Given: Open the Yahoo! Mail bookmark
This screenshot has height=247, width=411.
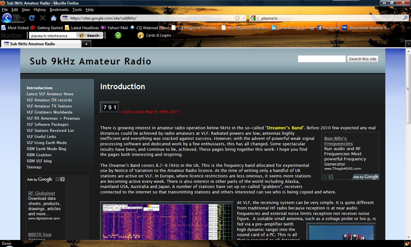Looking at the screenshot, I should [114, 28].
